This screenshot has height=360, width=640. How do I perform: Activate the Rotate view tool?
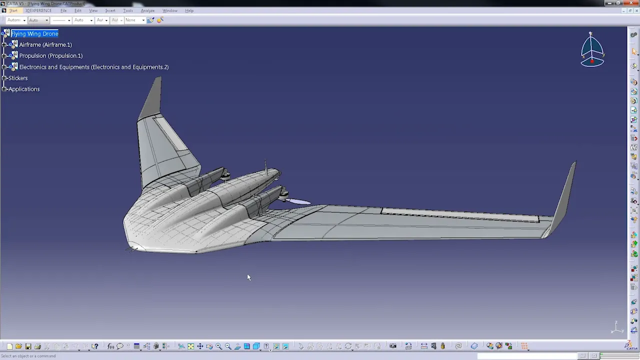point(209,346)
